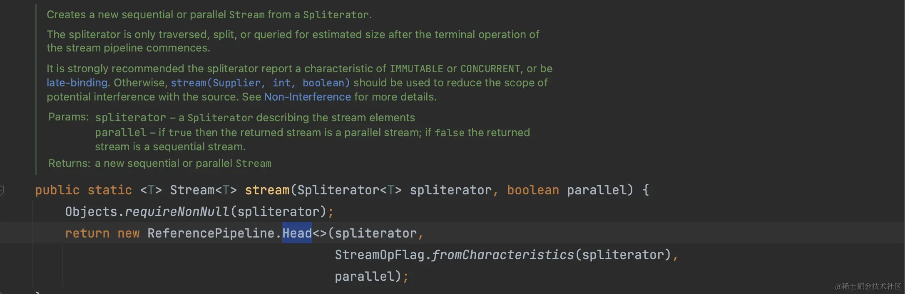
Task: Collapse the stream method fold marker
Action: point(2,190)
